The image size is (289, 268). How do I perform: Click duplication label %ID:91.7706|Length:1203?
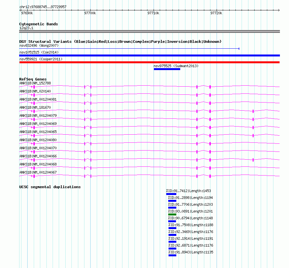point(190,205)
